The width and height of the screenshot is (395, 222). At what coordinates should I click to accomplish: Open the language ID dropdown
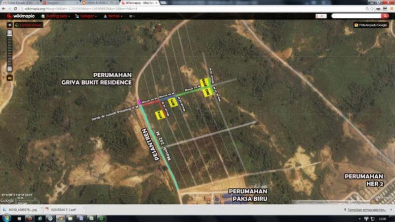tap(132, 16)
